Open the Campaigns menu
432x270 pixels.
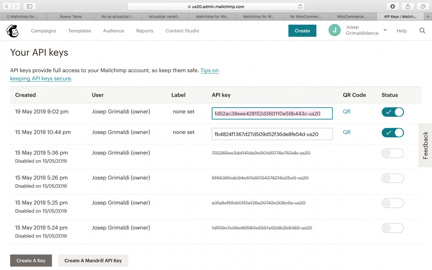44,31
